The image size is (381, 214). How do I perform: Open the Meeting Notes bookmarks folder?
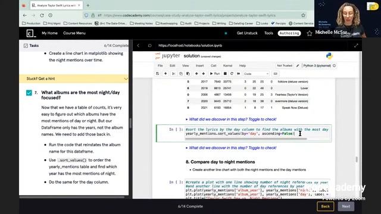pos(142,23)
